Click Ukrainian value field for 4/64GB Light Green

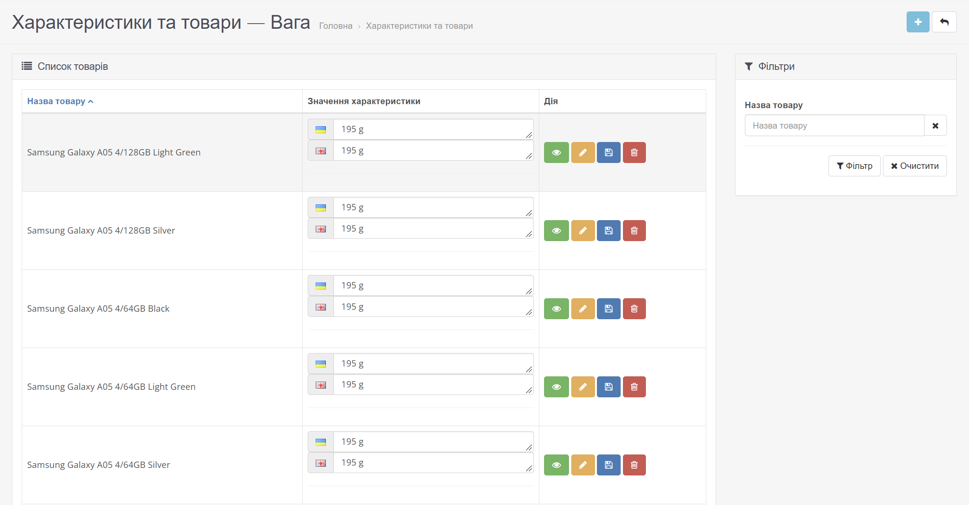pyautogui.click(x=433, y=363)
